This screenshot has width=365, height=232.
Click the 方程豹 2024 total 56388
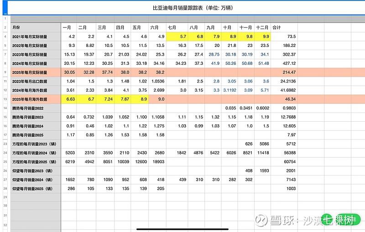coord(284,153)
